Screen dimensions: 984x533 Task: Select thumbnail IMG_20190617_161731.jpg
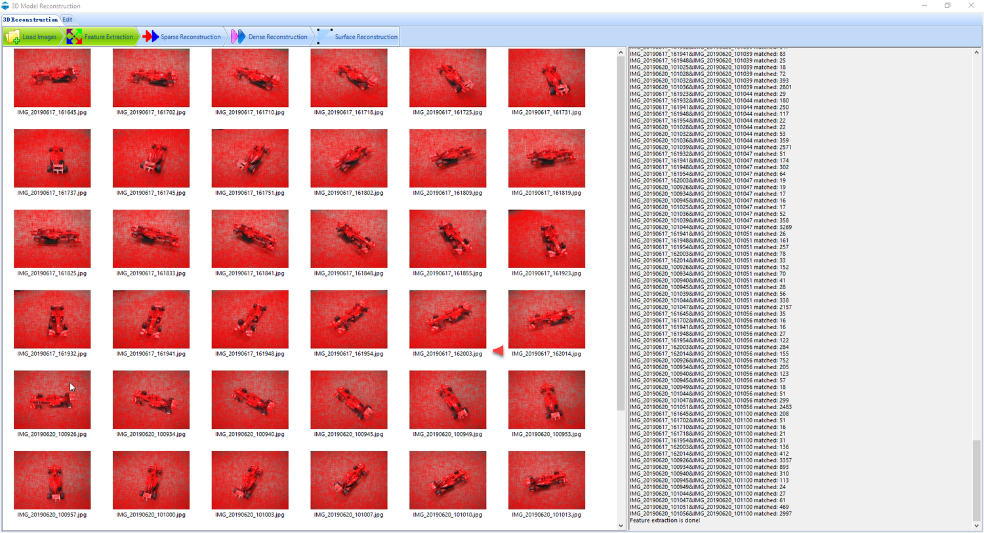tap(546, 78)
